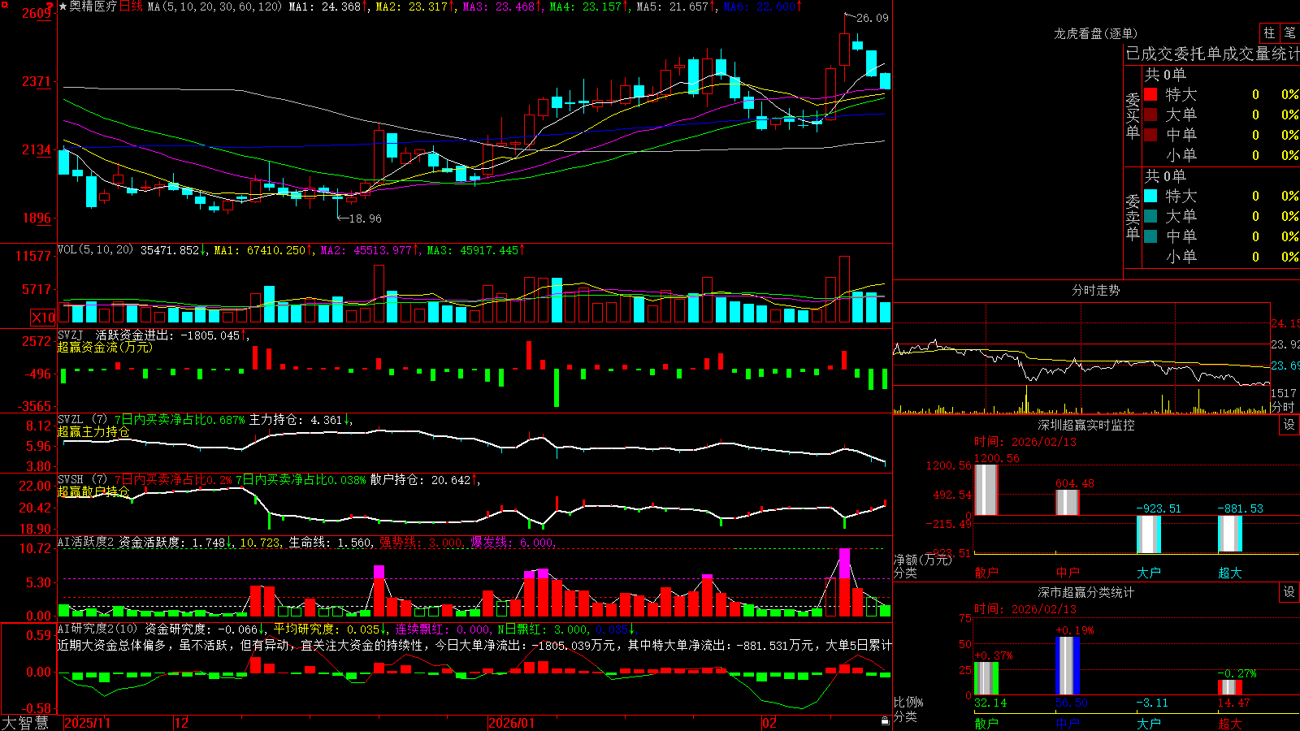Click the AI活跃度2 indicator name
Screen dimensions: 1300x731
[86, 543]
